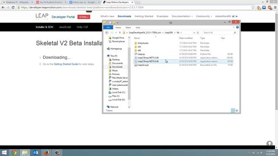Open the Explorer address history dropdown
Screen dimensions: 278x156
pos(194,32)
